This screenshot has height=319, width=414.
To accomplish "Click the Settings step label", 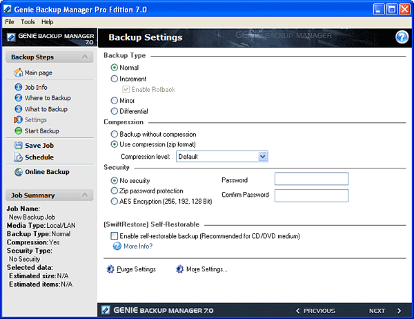I will pyautogui.click(x=36, y=120).
